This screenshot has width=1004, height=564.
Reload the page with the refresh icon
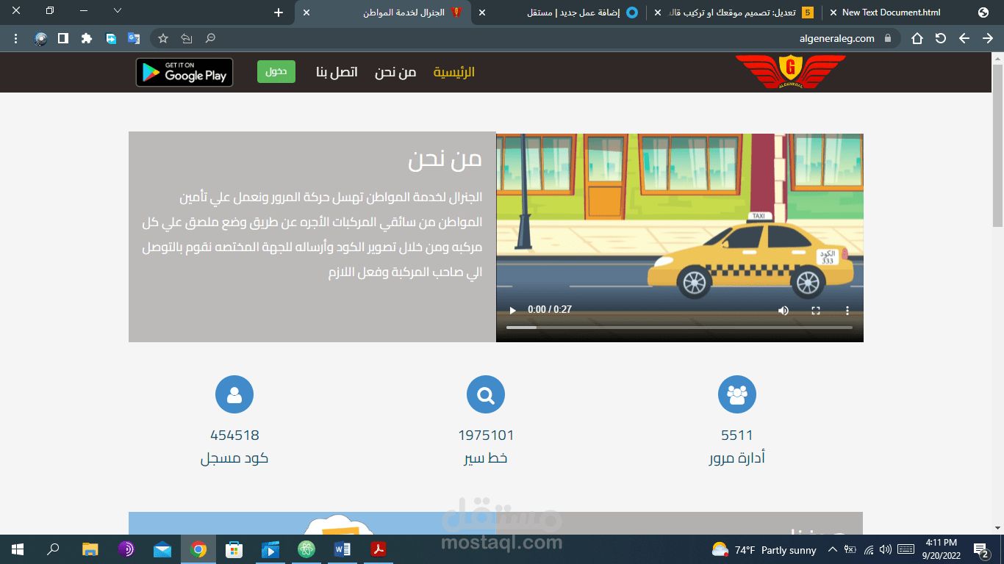pyautogui.click(x=941, y=38)
